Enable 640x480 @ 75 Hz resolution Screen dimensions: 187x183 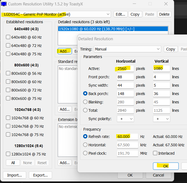point(8,54)
